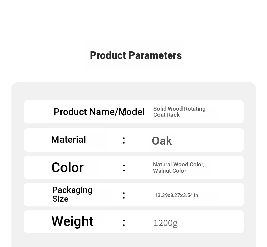Click the Solid Wood Rotating Coat Rack text
Screen dimensions: 267x247
coord(179,112)
